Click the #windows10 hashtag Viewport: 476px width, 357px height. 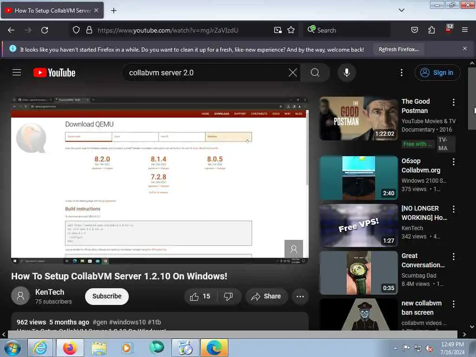[x=127, y=322]
